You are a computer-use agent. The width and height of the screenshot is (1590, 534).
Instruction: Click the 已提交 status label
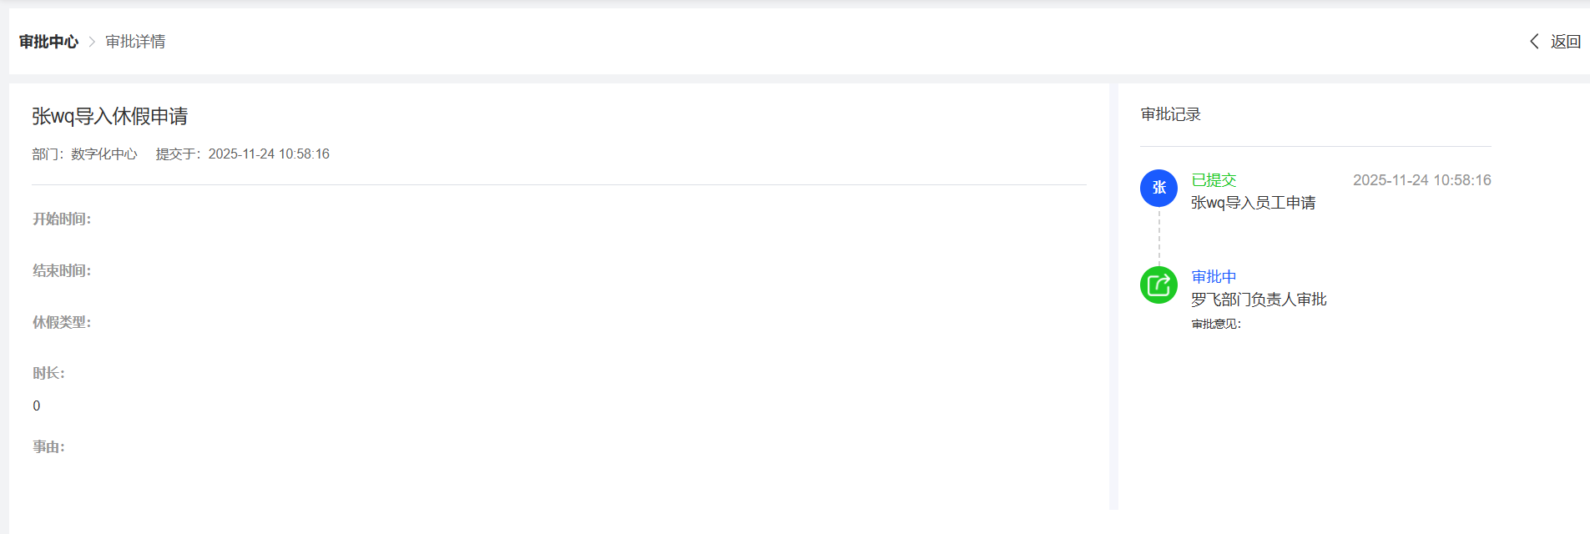pos(1214,180)
